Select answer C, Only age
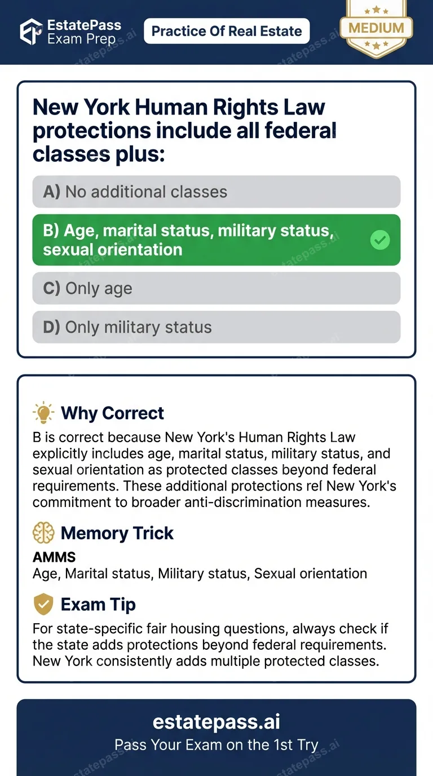433x776 pixels. click(x=216, y=288)
